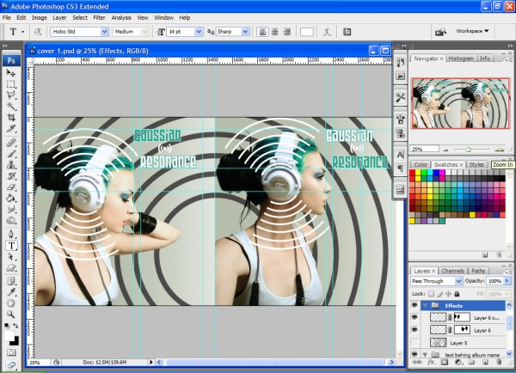Toggle the Character and Paragraph palettes
The height and width of the screenshot is (373, 516).
[x=347, y=32]
